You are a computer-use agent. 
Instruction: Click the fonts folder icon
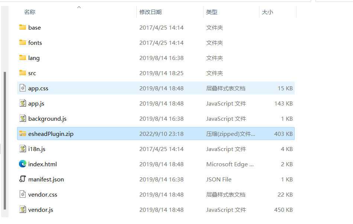pyautogui.click(x=22, y=43)
